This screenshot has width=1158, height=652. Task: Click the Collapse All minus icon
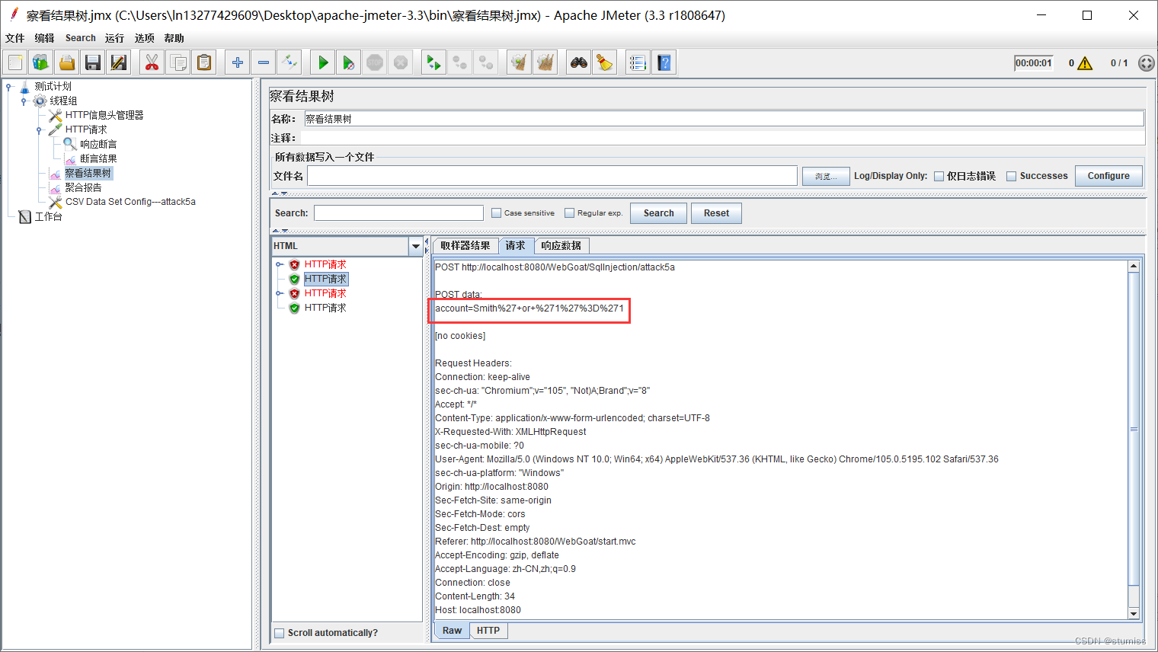(264, 62)
